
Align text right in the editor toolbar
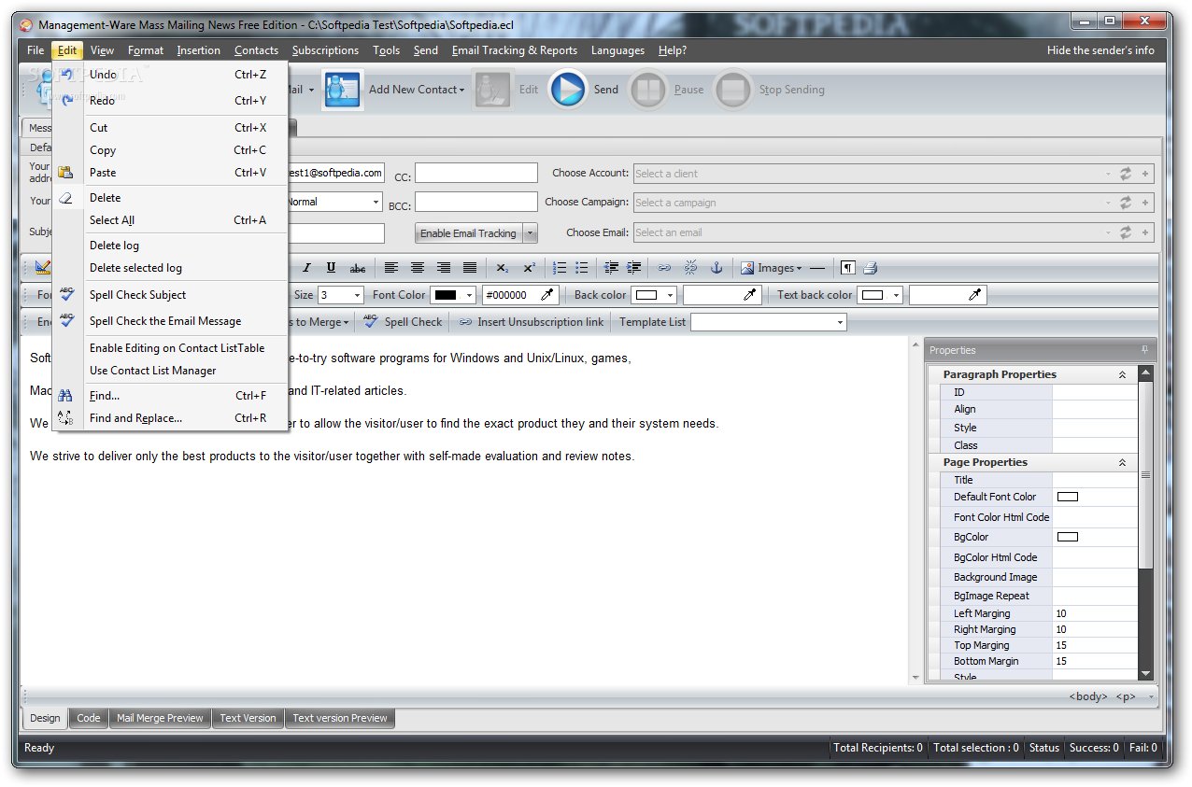pos(444,268)
